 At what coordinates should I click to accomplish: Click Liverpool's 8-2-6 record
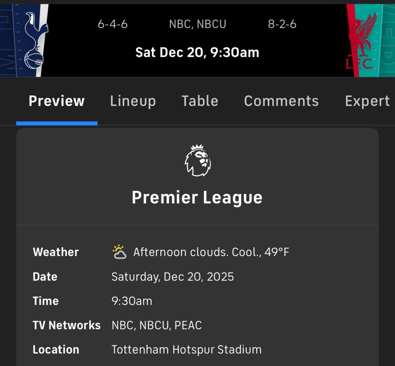(x=282, y=24)
